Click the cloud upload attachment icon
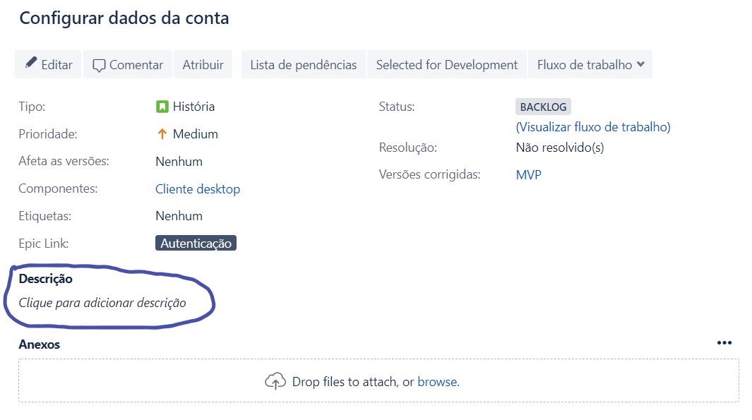752x420 pixels. click(275, 381)
